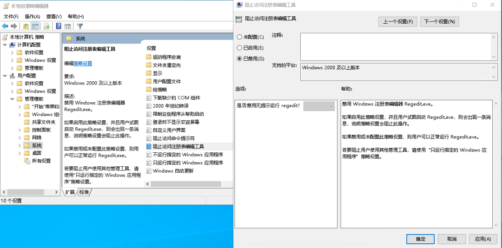Select the 共享文件夹 tree item
Screen dimensions: 502x248
coord(44,122)
